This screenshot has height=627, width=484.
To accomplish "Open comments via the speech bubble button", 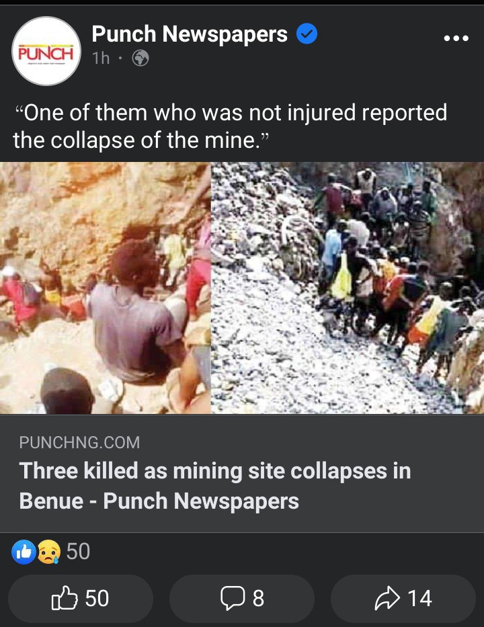I will click(x=242, y=598).
